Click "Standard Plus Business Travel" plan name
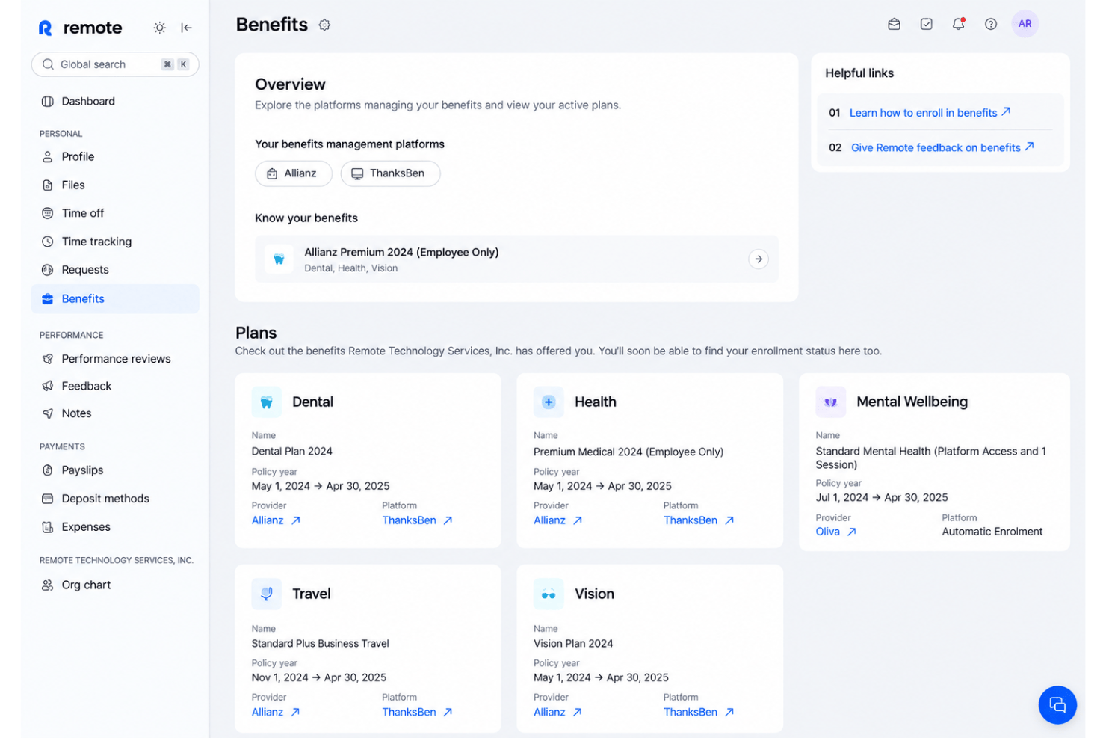1106x738 pixels. 321,644
